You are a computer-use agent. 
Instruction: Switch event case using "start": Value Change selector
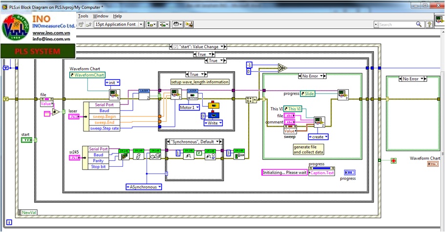pyautogui.click(x=197, y=47)
